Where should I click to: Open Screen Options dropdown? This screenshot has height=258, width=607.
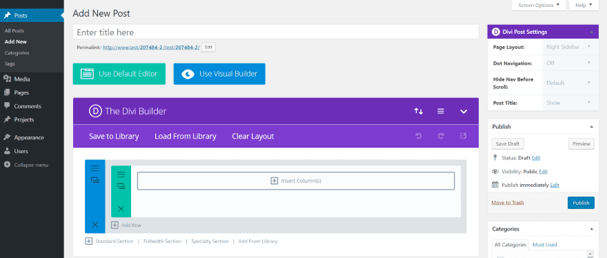coord(539,5)
